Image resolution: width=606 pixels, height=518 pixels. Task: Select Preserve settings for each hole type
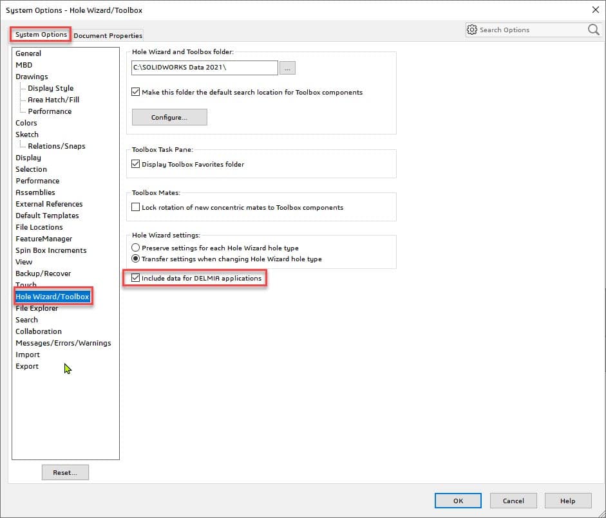pyautogui.click(x=135, y=248)
